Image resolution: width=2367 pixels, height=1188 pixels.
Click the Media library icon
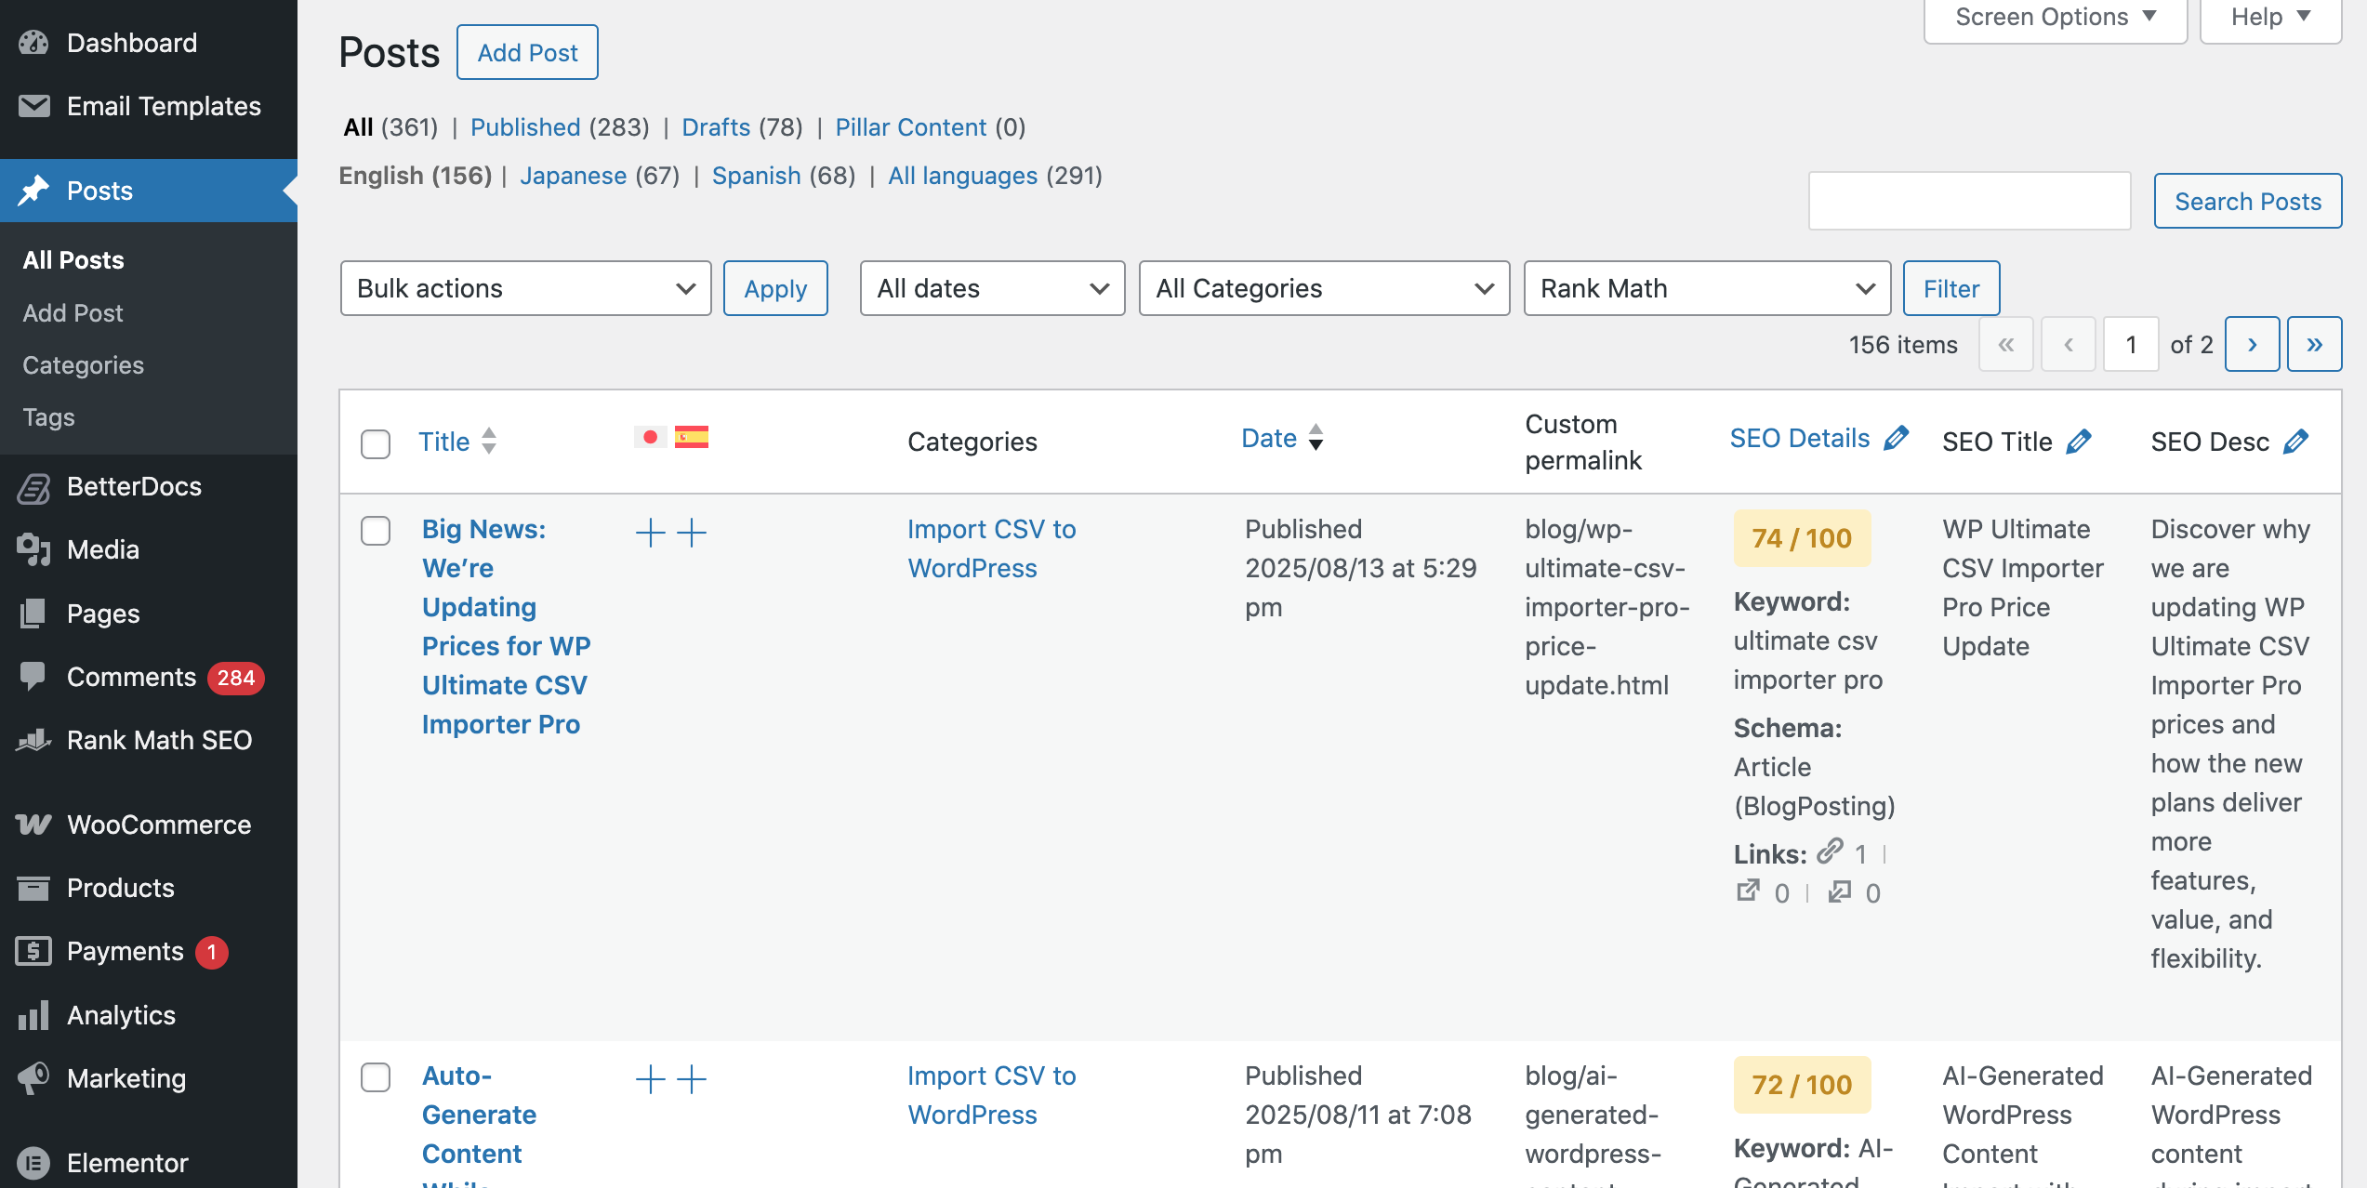pyautogui.click(x=34, y=549)
